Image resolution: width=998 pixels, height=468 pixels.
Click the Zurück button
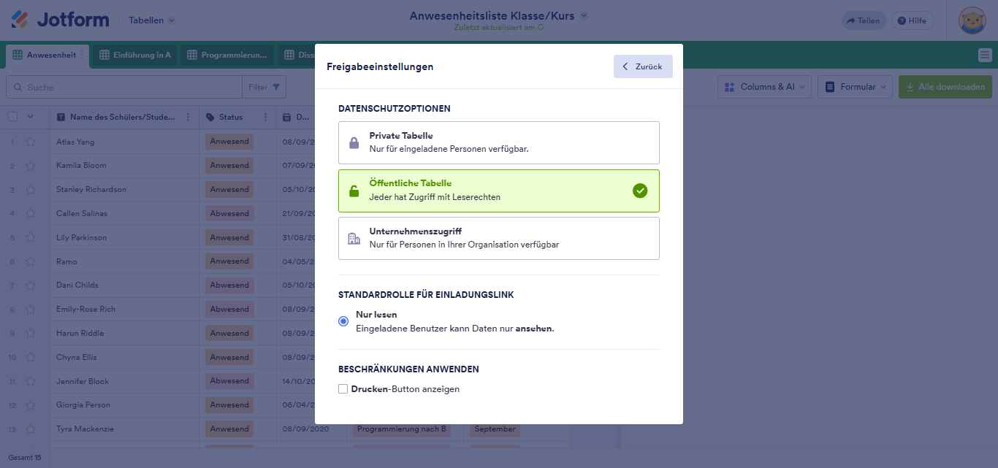click(642, 66)
